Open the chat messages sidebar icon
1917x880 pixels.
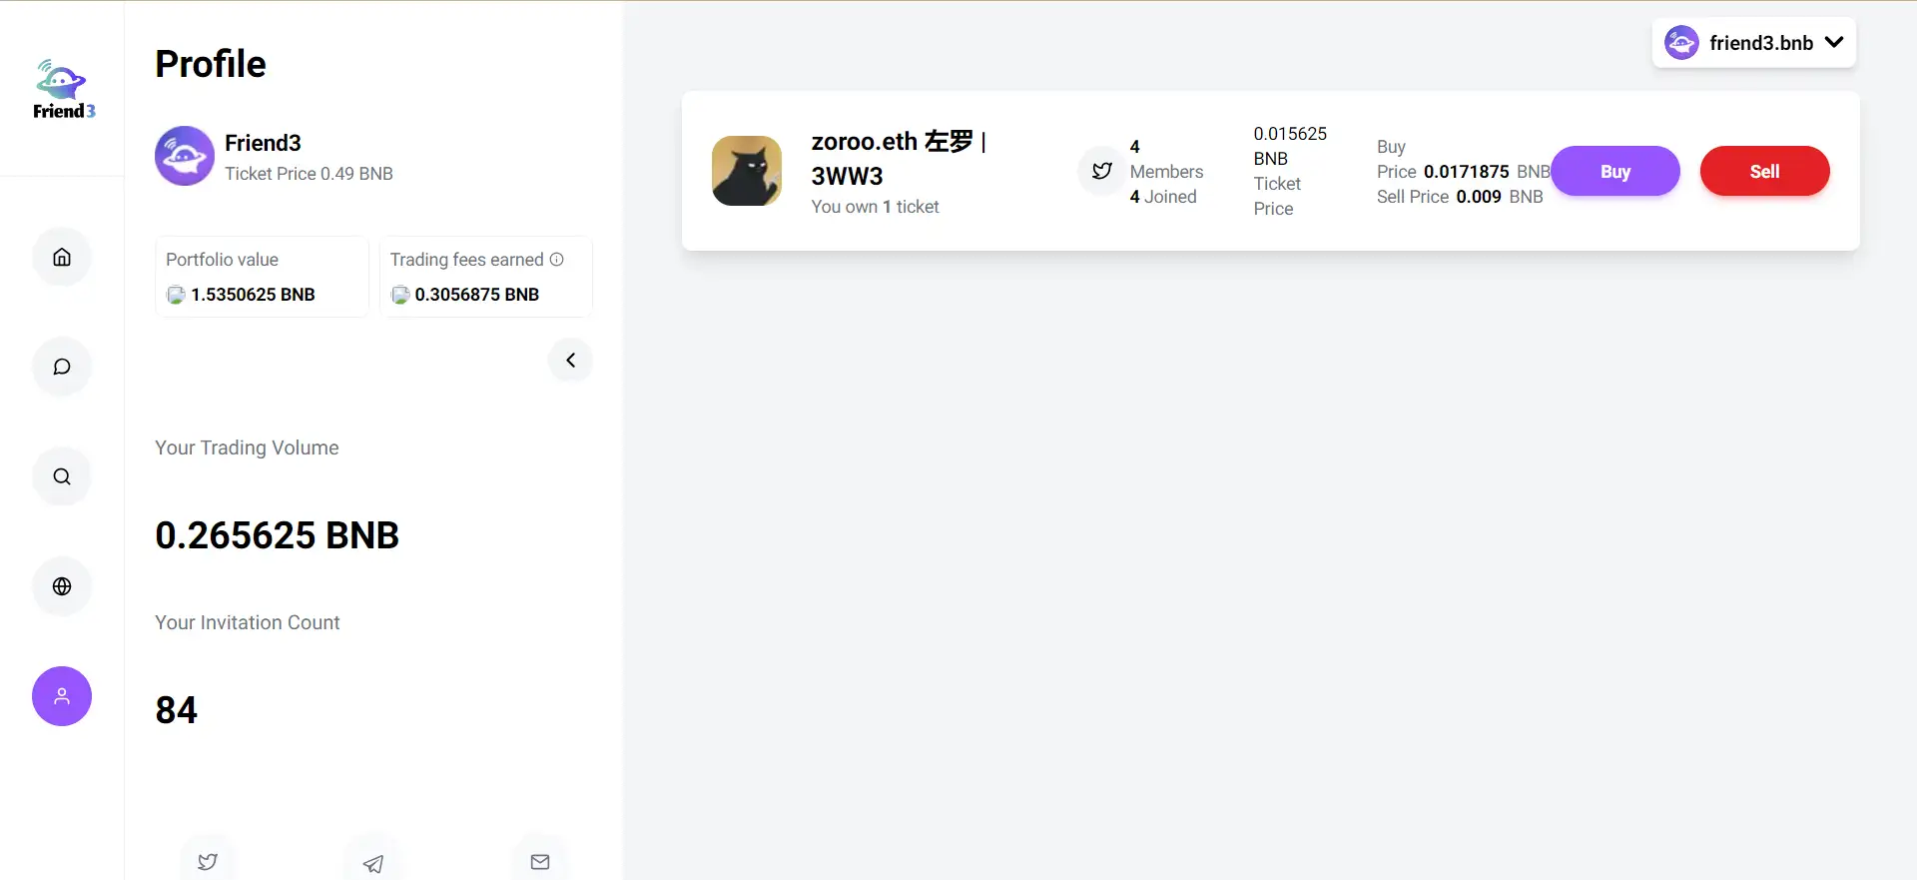tap(62, 367)
